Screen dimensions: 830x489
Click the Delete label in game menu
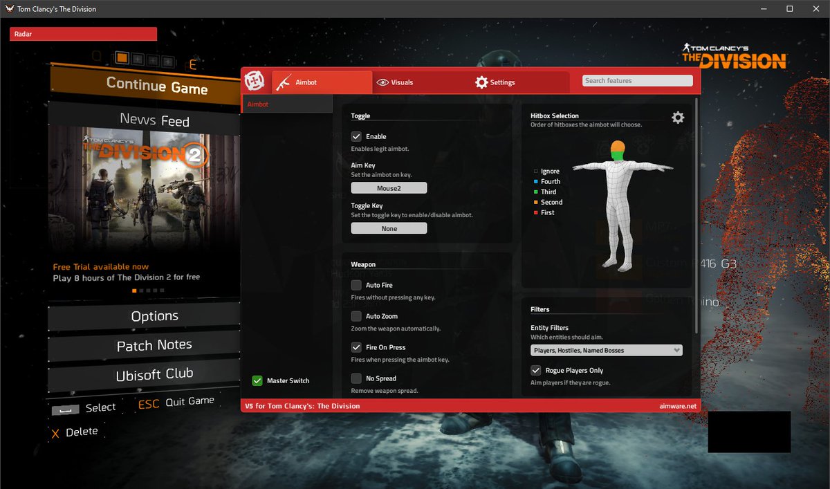(x=82, y=432)
